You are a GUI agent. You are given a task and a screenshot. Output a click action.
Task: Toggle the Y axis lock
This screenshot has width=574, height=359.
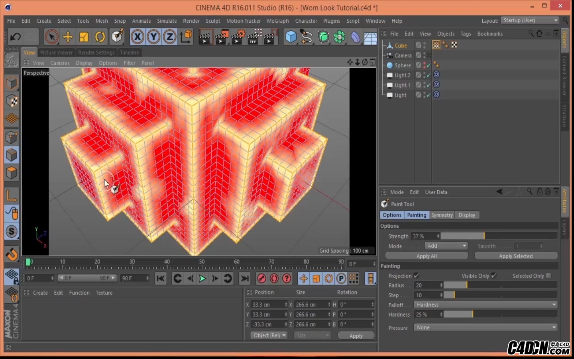[153, 37]
